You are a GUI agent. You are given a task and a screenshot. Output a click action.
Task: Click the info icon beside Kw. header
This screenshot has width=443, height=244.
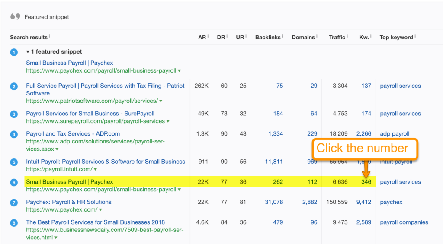371,36
